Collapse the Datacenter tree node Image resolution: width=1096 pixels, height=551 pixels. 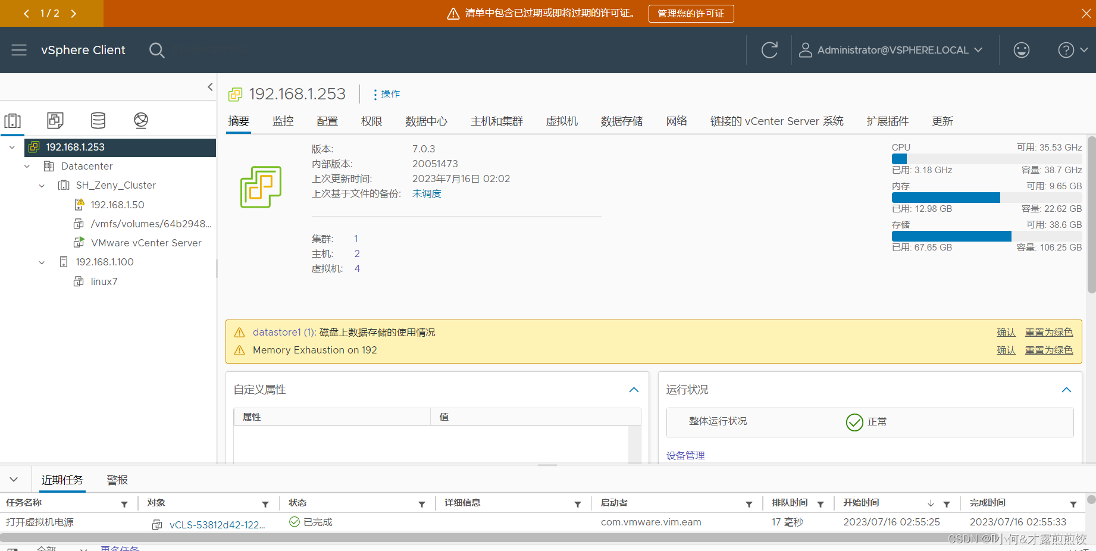(x=27, y=166)
